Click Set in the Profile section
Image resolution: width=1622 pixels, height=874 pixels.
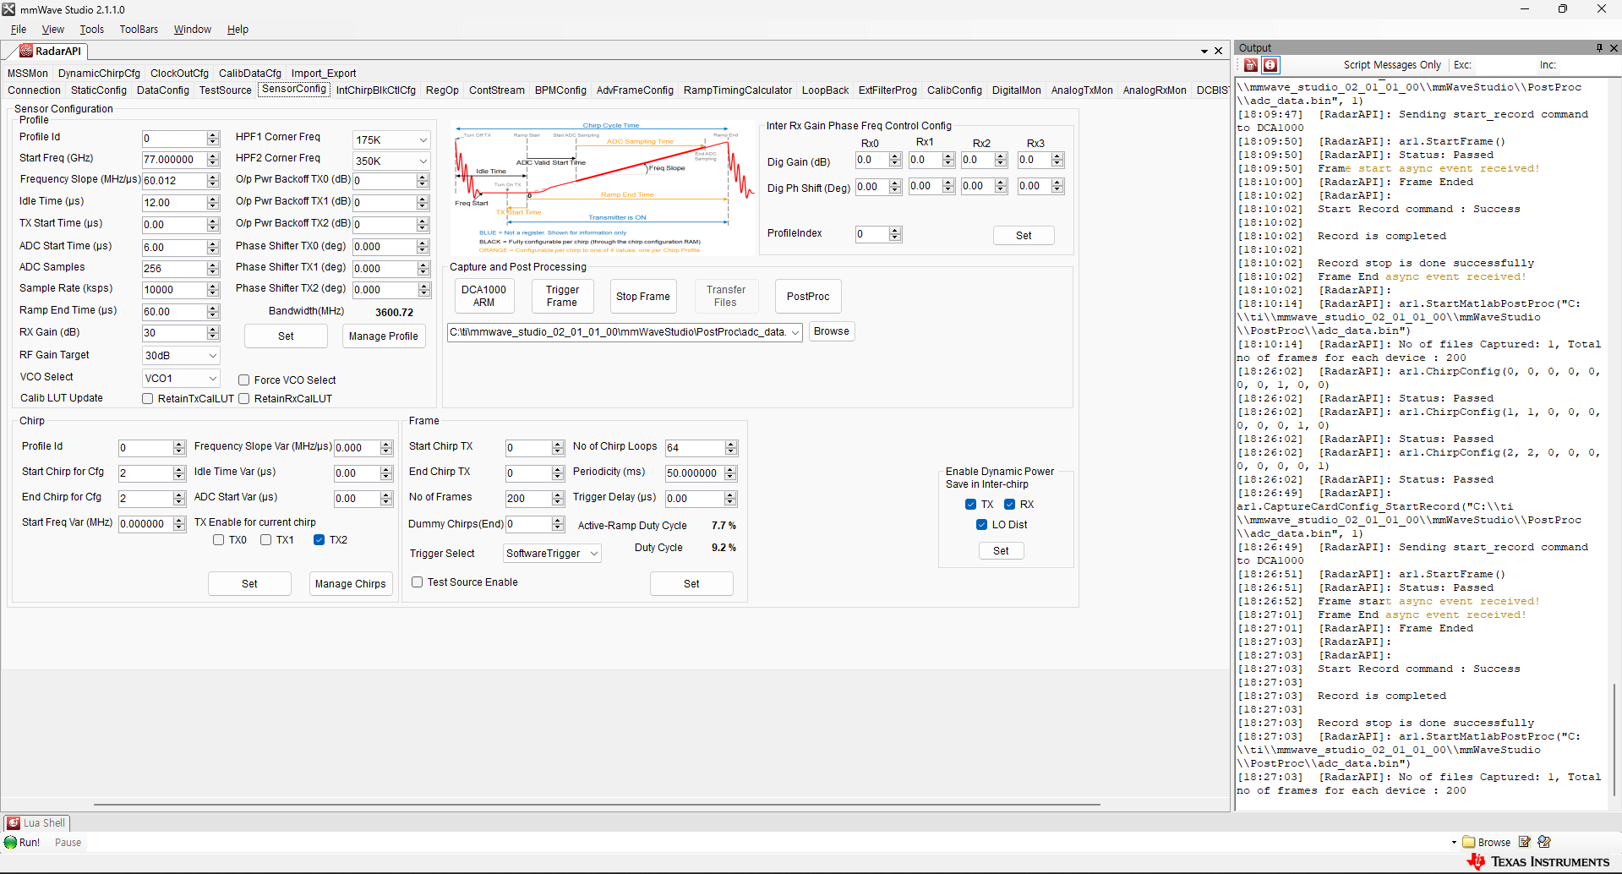pyautogui.click(x=286, y=336)
